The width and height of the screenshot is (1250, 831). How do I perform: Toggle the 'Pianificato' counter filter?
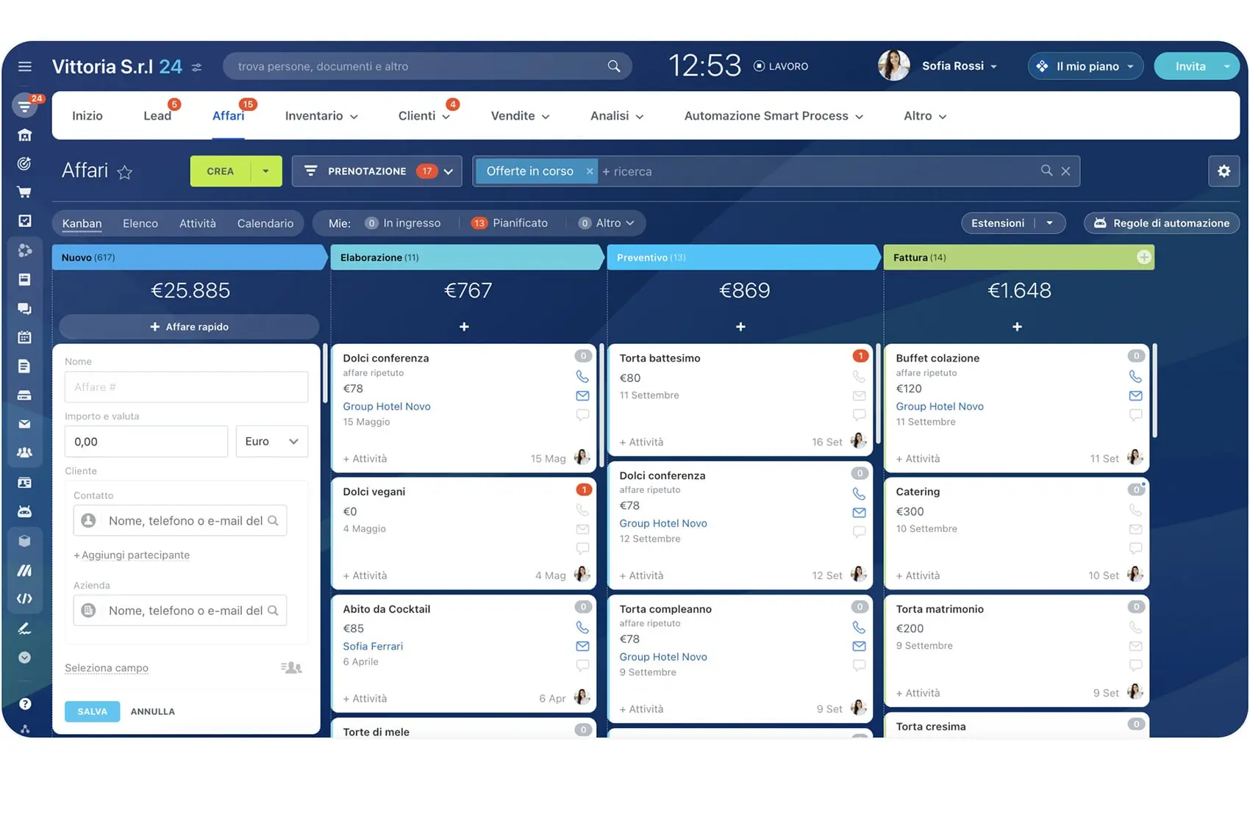510,223
